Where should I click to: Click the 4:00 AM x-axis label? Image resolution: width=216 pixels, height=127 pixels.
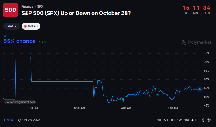126,108
